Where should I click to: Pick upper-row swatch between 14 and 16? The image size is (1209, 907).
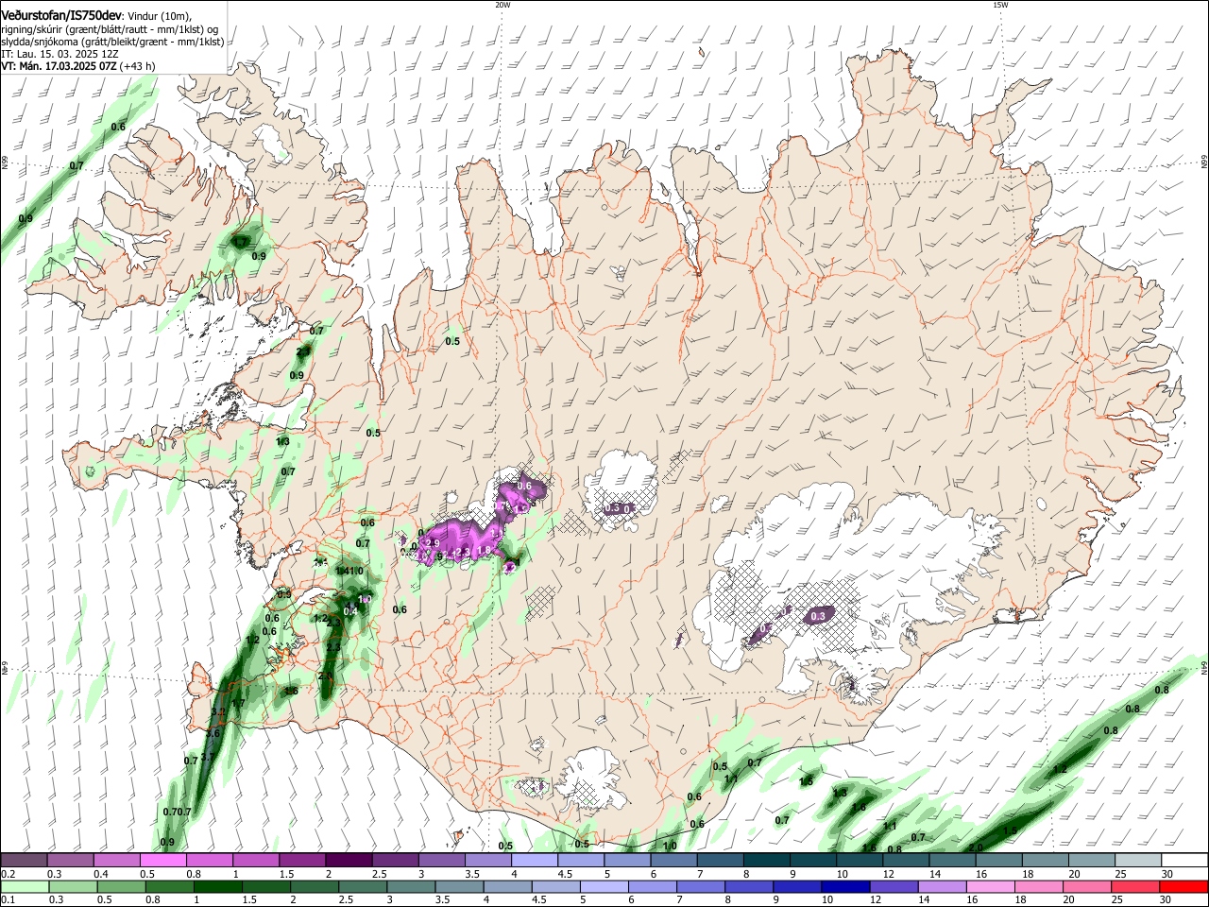953,861
